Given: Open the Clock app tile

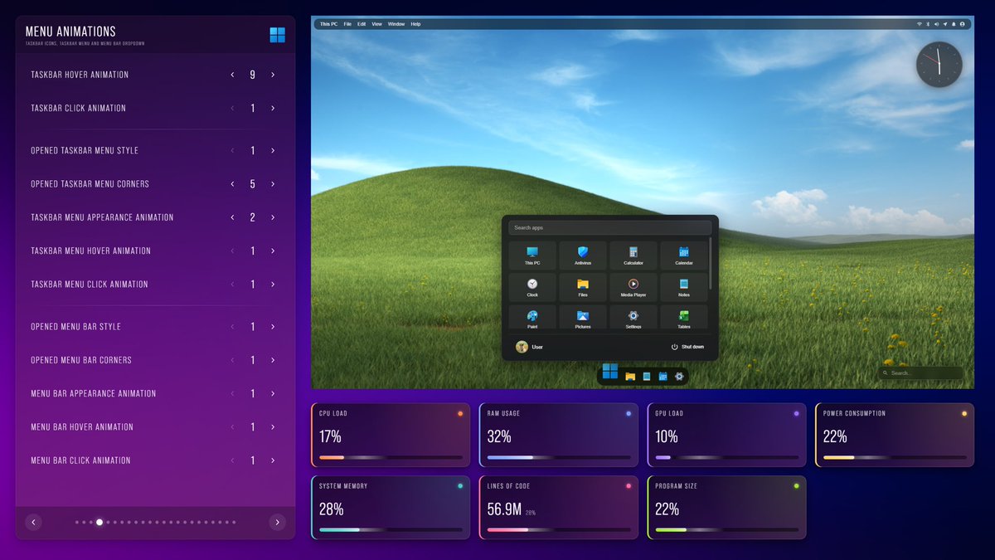Looking at the screenshot, I should [x=532, y=287].
